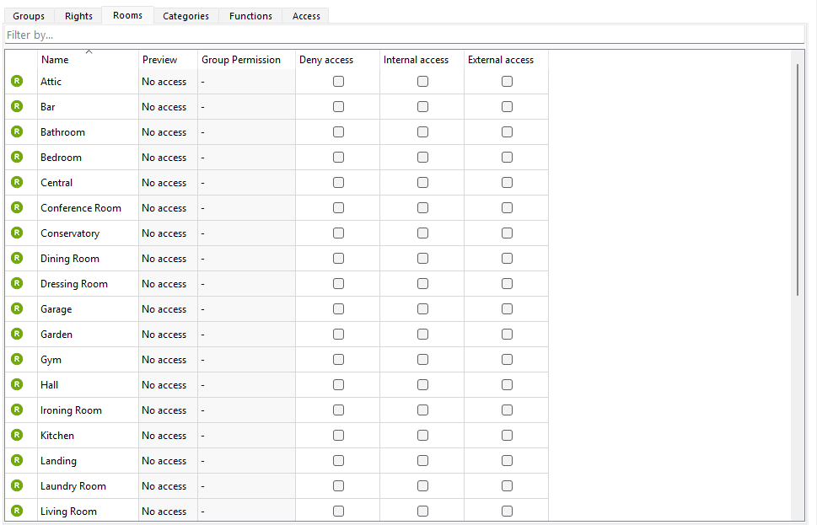
Task: Toggle Internal access for Living Room
Action: pyautogui.click(x=422, y=512)
